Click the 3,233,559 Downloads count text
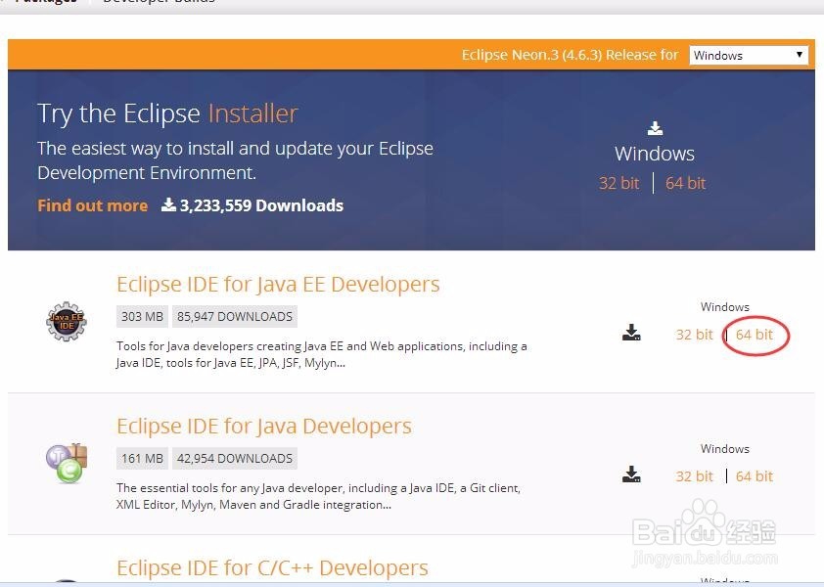This screenshot has width=824, height=587. coord(261,205)
